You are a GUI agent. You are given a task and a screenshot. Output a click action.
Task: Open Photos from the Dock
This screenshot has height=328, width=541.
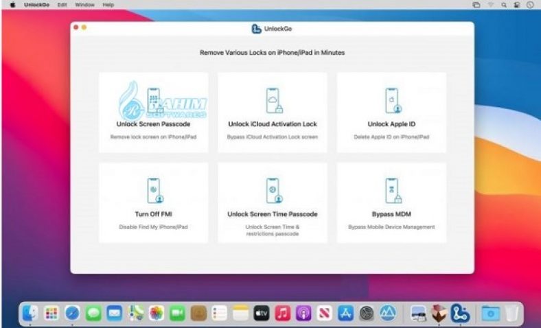pos(157,313)
